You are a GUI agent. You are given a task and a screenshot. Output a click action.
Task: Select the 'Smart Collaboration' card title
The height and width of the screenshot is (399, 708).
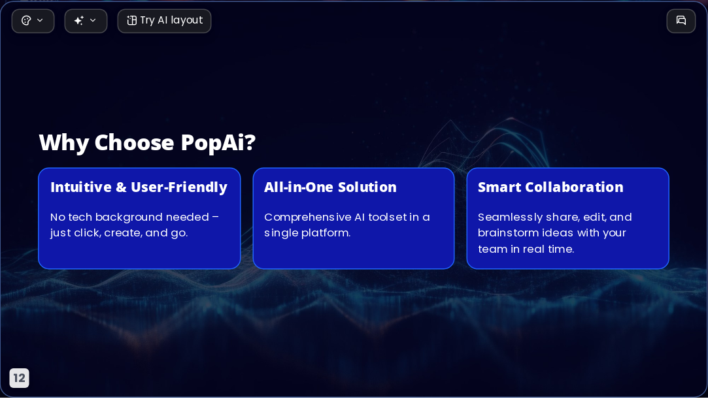click(x=550, y=187)
